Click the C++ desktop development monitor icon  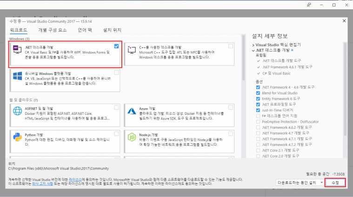(132, 49)
